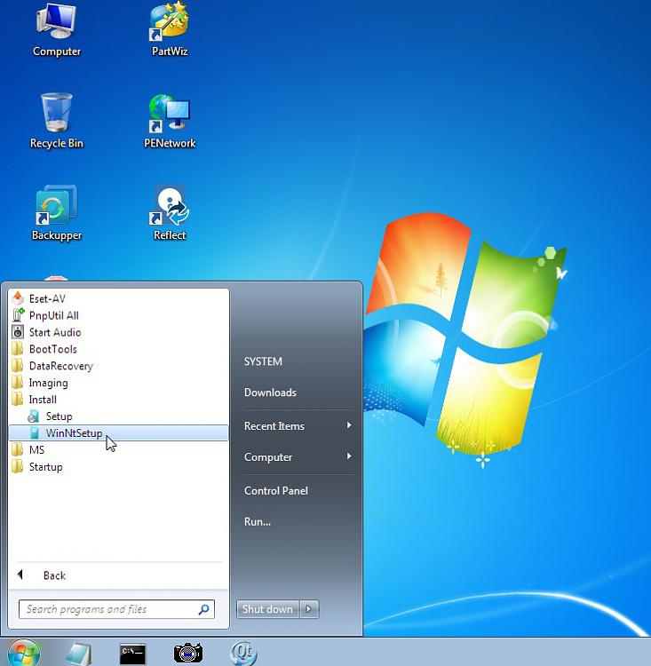Open the MS folder
Image resolution: width=651 pixels, height=666 pixels.
118,450
